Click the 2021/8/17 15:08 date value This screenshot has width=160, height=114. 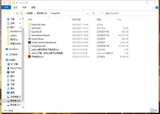(x=80, y=25)
